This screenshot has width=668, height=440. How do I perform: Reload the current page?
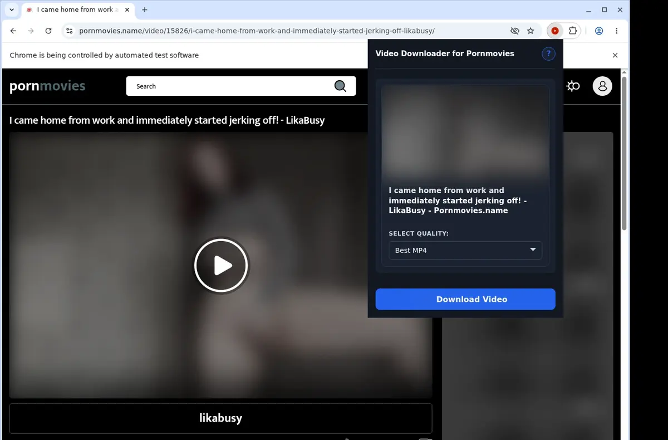click(48, 31)
